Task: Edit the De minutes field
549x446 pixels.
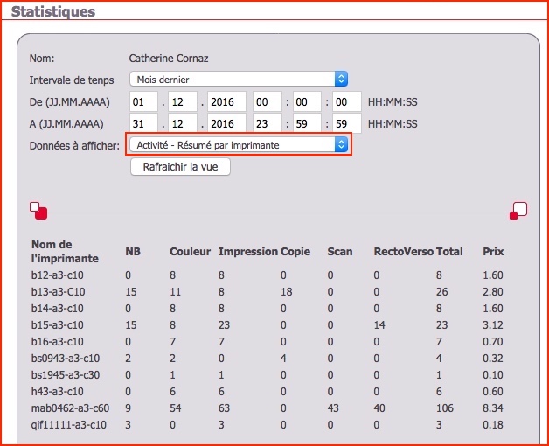Action: (307, 102)
